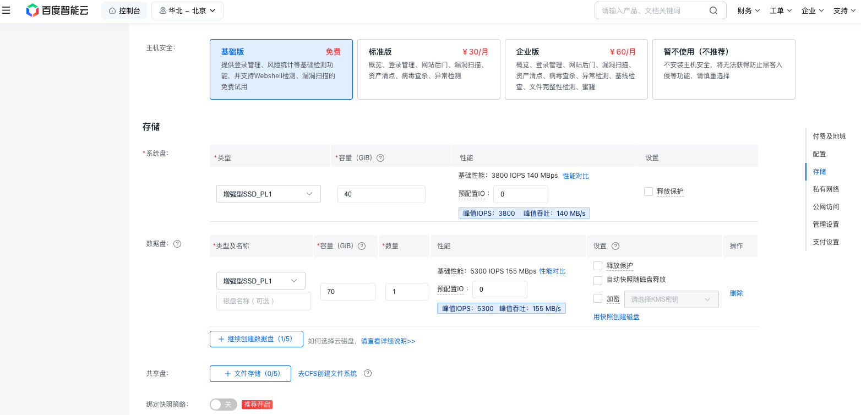Click help icon beside data disk 容量 header

pyautogui.click(x=362, y=246)
